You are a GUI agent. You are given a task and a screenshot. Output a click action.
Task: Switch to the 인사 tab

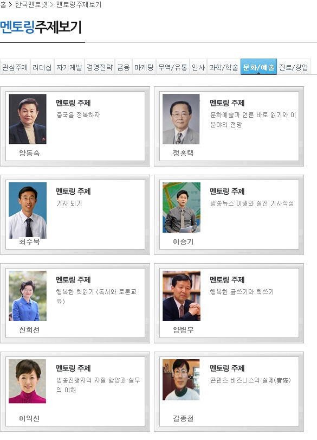(198, 67)
